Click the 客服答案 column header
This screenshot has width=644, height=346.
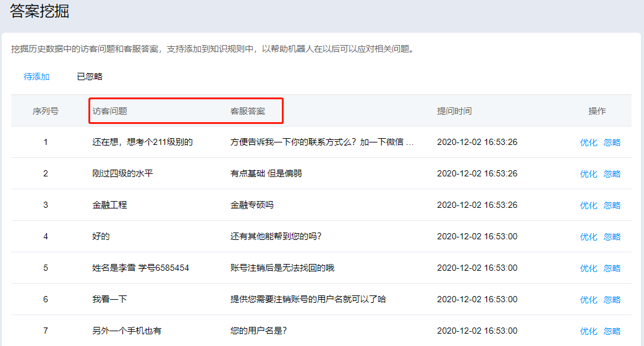(248, 111)
